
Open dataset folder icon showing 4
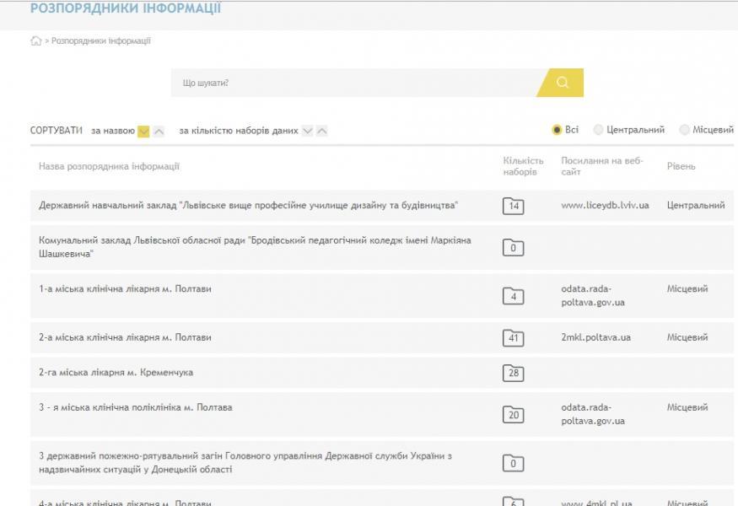[513, 296]
